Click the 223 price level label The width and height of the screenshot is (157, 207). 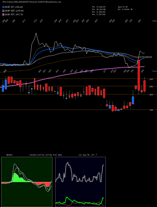coord(151,95)
